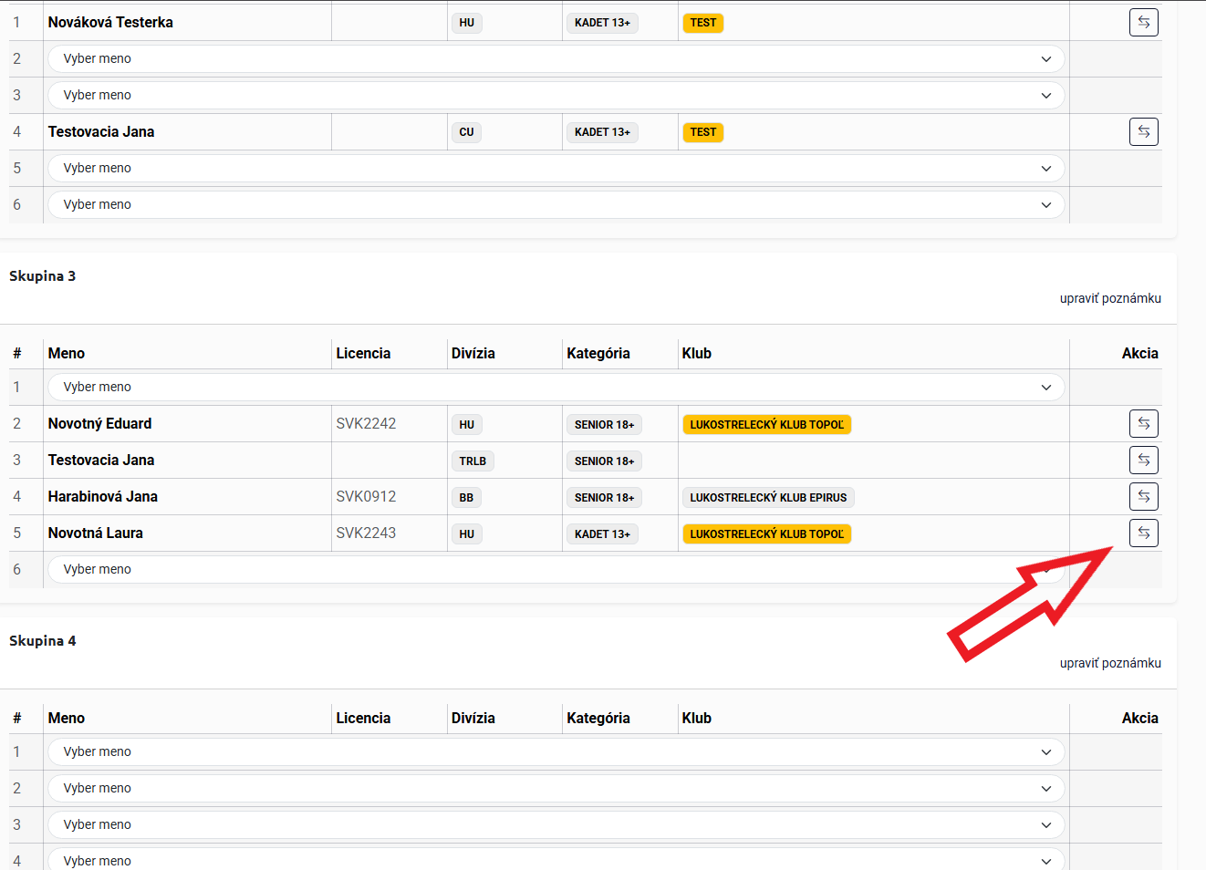Click 'upraviť poznámku' link for Skupina 4
1206x870 pixels.
[x=1109, y=663]
